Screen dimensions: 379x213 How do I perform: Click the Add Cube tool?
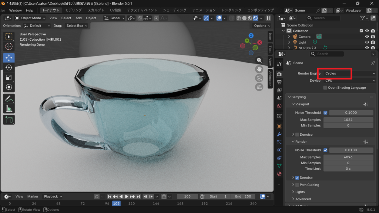click(x=9, y=120)
